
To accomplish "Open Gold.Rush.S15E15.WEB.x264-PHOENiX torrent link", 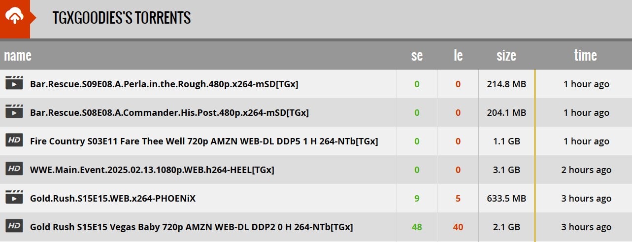I will pyautogui.click(x=113, y=199).
